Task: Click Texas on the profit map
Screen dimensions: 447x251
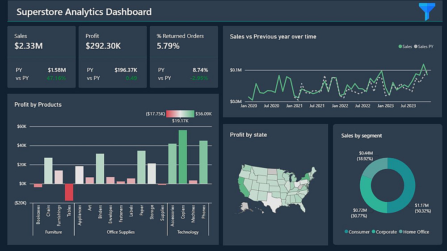Action: 273,202
